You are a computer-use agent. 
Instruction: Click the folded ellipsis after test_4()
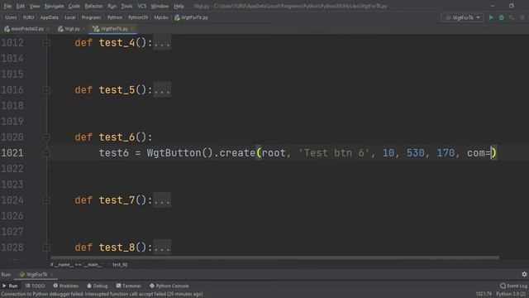162,43
